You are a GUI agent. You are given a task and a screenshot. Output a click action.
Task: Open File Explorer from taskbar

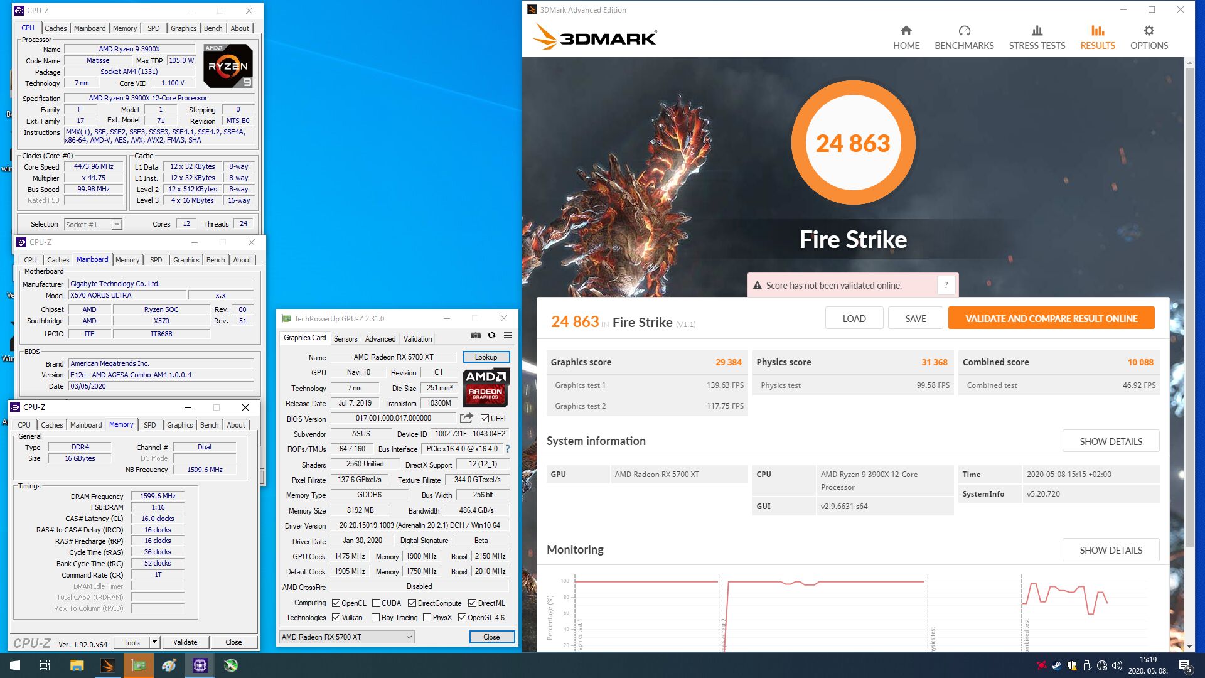coord(77,665)
